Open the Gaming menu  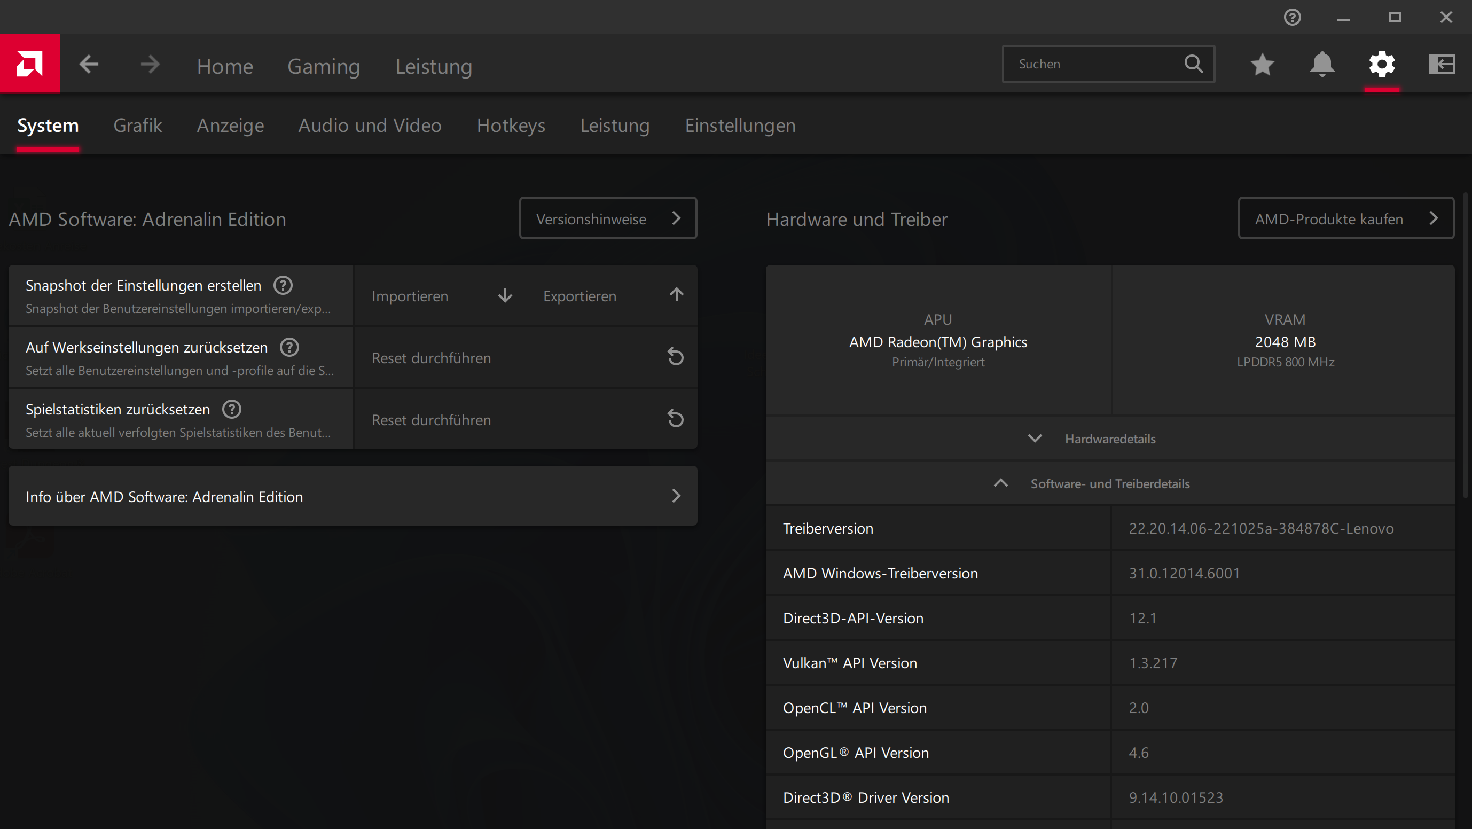point(324,66)
